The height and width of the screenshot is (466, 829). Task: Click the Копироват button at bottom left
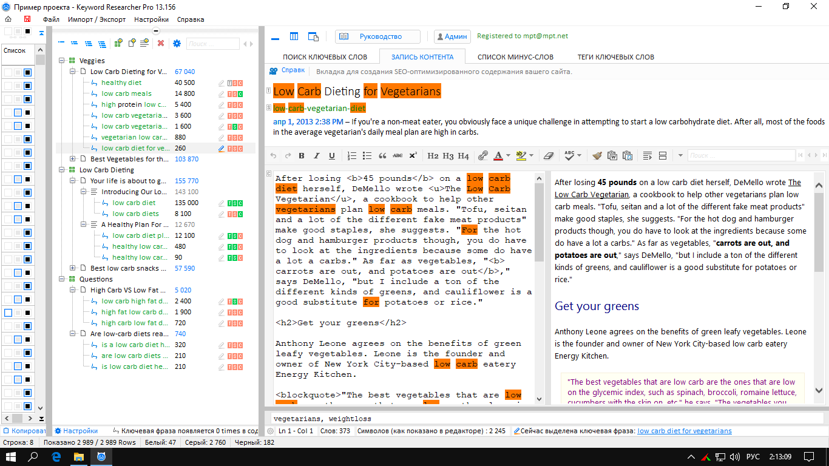click(24, 431)
